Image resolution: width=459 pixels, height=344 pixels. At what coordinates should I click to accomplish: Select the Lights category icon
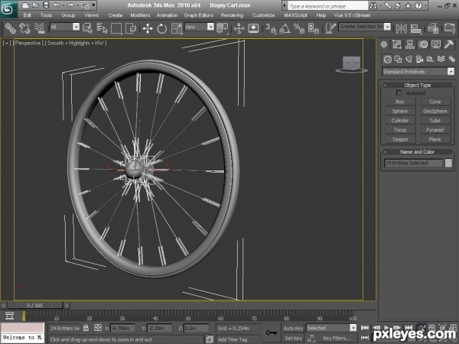pyautogui.click(x=409, y=60)
